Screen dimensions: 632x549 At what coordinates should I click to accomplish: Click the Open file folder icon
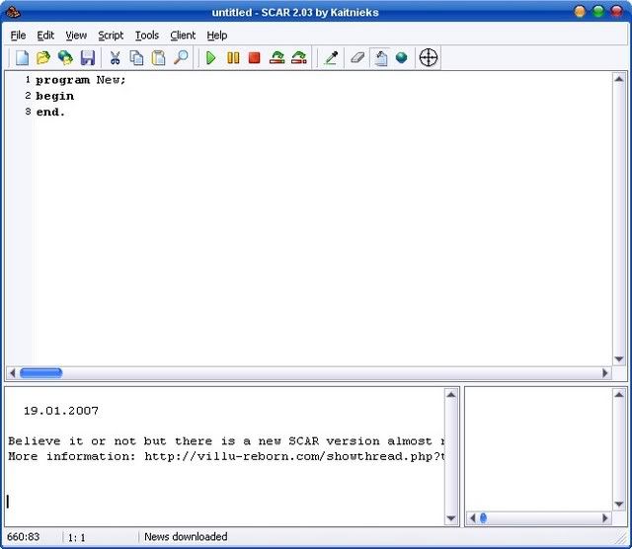coord(43,58)
